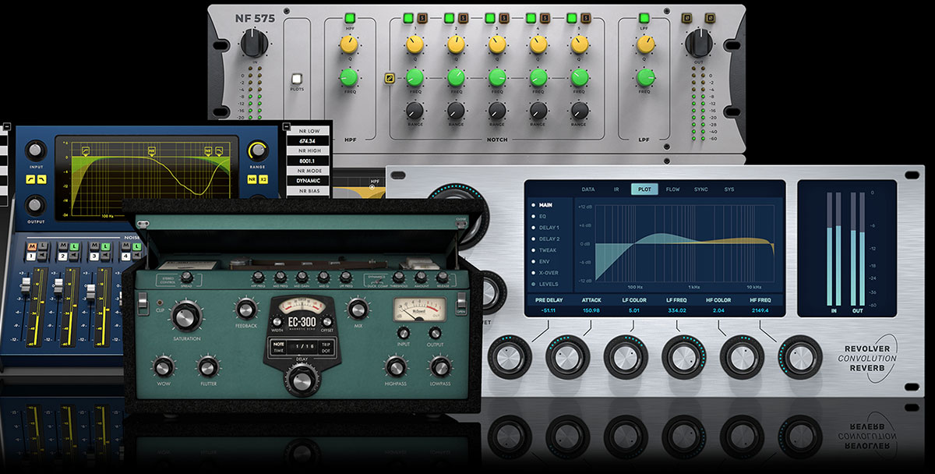
Task: Solo notch band 4 on NF 575
Action: pos(544,17)
